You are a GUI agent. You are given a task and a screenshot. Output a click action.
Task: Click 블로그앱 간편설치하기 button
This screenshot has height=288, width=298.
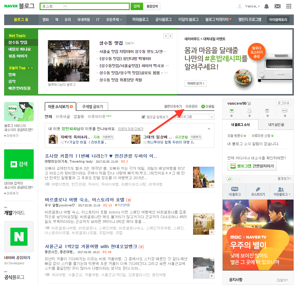click(x=252, y=166)
